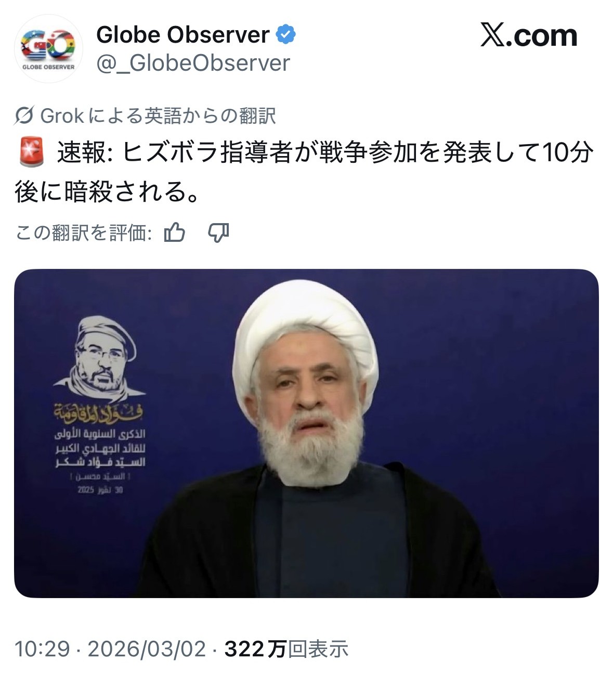Click the blue verified badge
This screenshot has width=613, height=673.
point(285,35)
